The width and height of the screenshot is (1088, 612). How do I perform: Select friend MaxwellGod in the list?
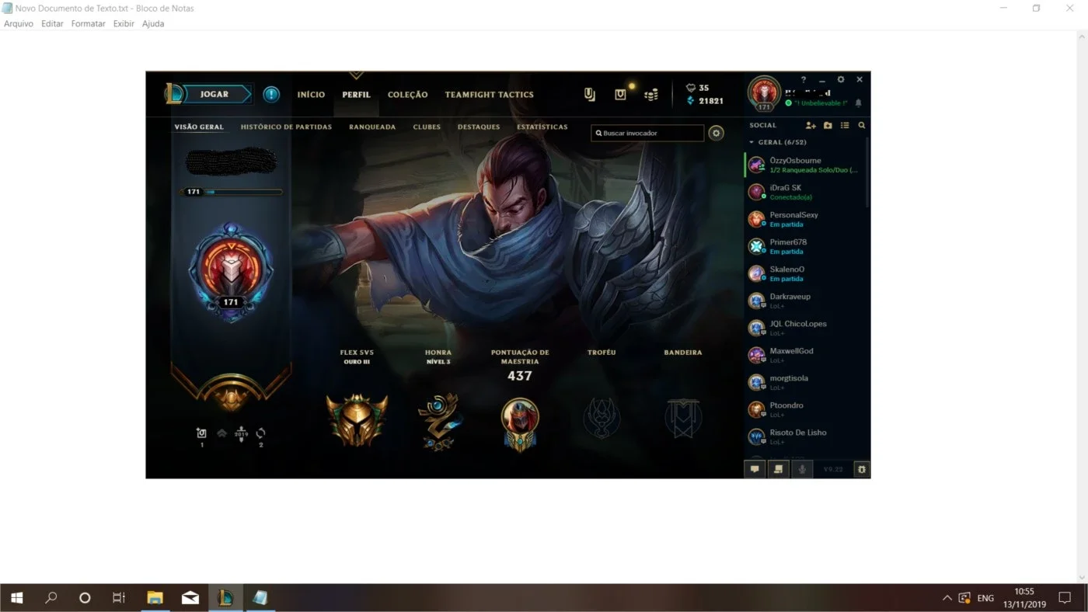pyautogui.click(x=805, y=355)
